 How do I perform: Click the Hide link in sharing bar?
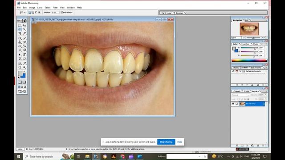click(x=179, y=142)
